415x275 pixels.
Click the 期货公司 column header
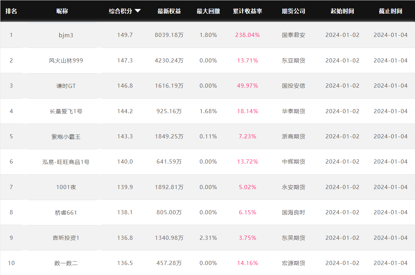[294, 11]
